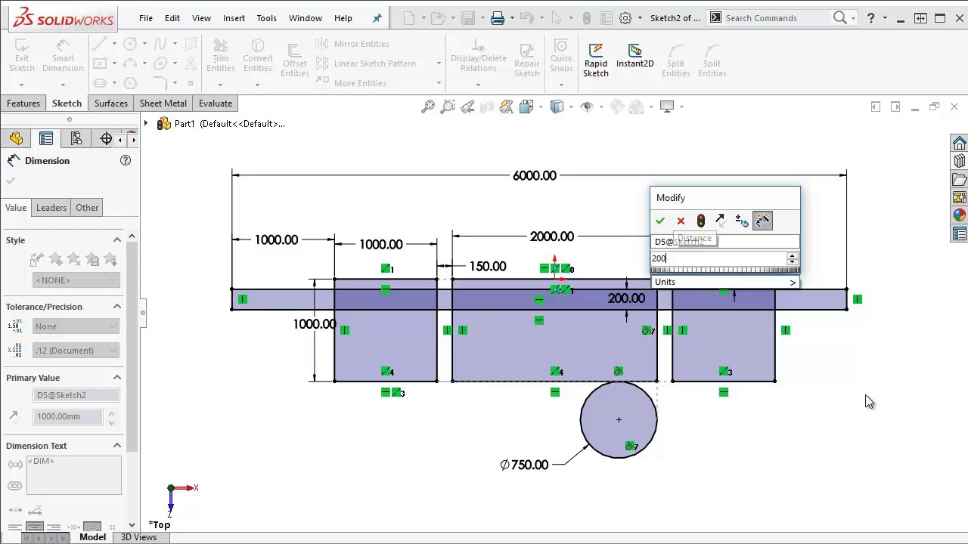
Task: Toggle the mark for drawing icon in Modify
Action: pyautogui.click(x=762, y=221)
